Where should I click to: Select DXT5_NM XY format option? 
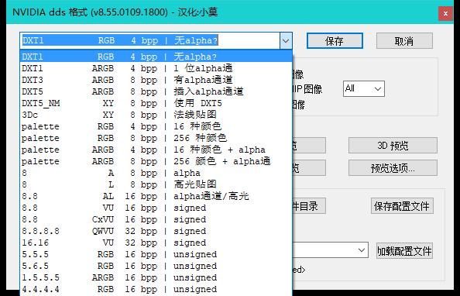coord(156,103)
